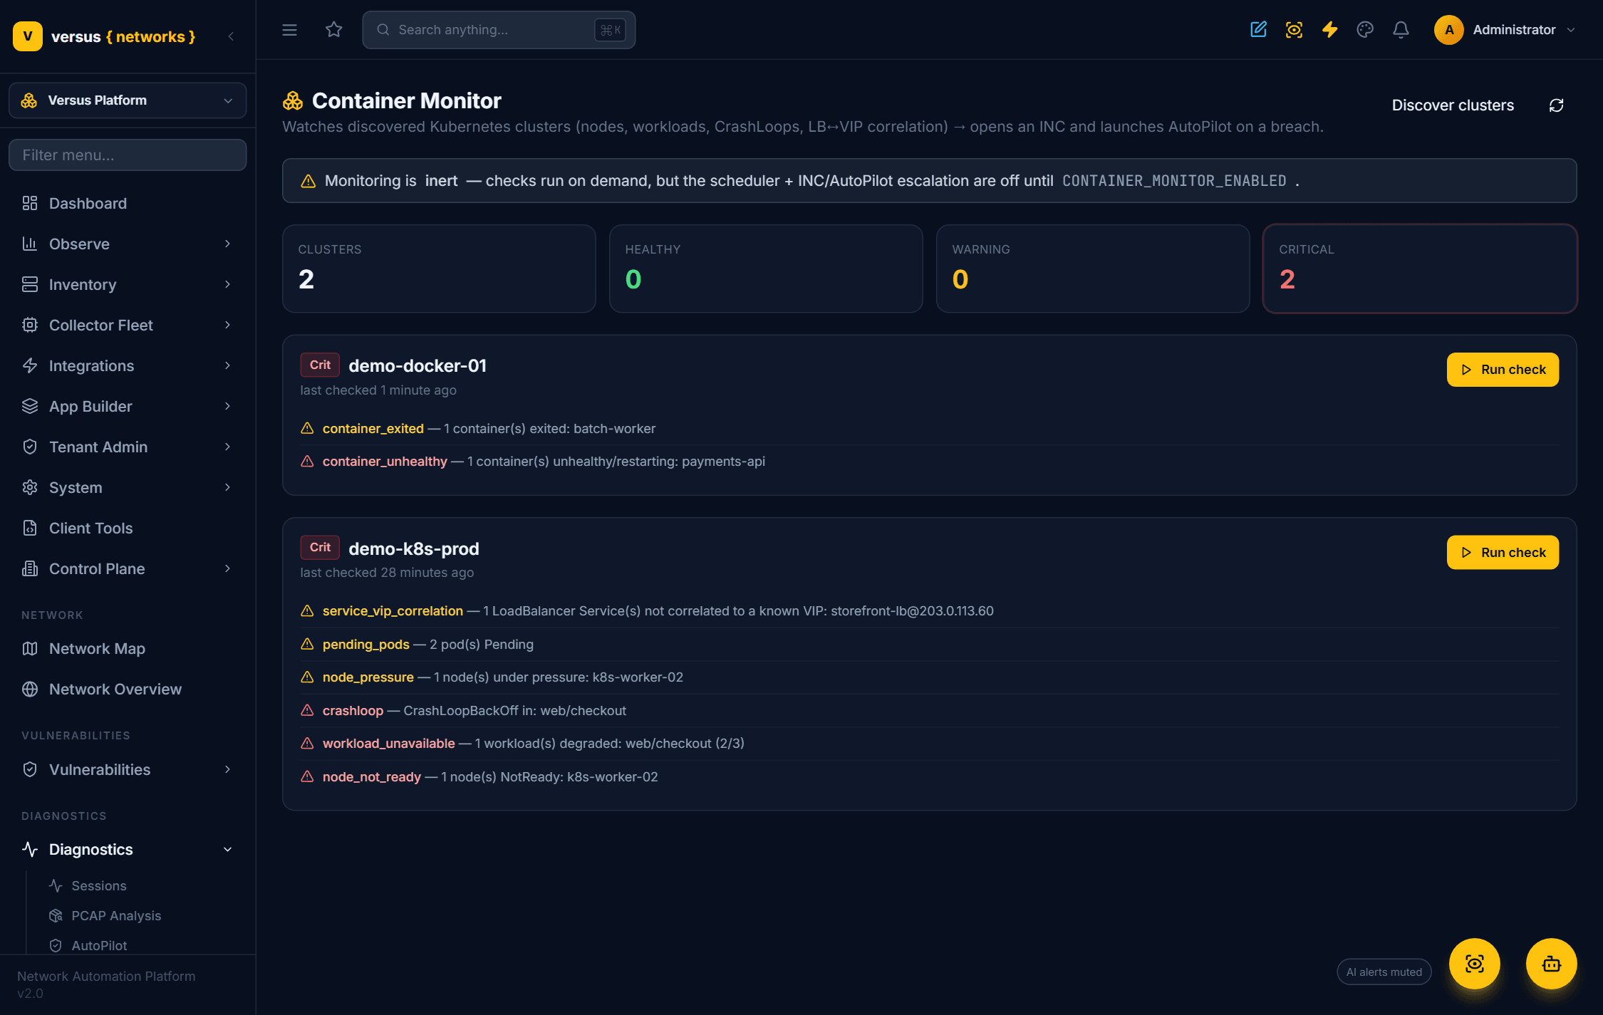Viewport: 1603px width, 1015px height.
Task: Click the top bar scan eye icon
Action: 1294,30
